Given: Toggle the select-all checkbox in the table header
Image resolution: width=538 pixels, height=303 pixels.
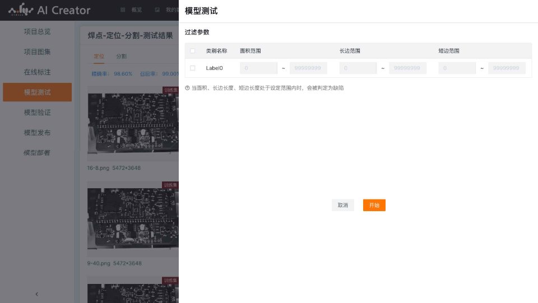Looking at the screenshot, I should coord(193,51).
